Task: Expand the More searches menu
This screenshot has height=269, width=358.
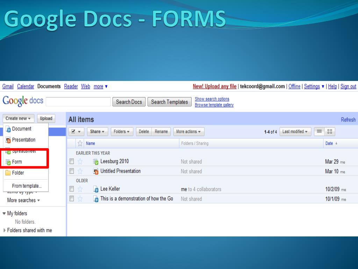Action: coord(23,200)
